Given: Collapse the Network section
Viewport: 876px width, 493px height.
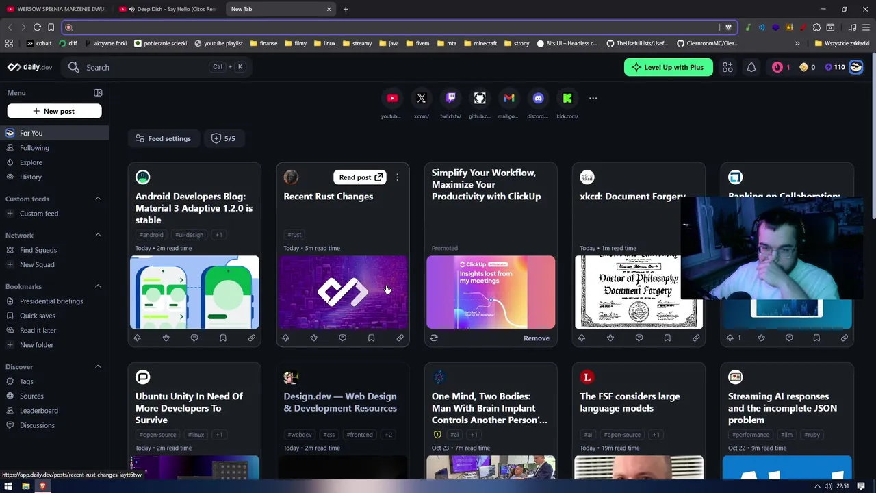Looking at the screenshot, I should coord(98,236).
